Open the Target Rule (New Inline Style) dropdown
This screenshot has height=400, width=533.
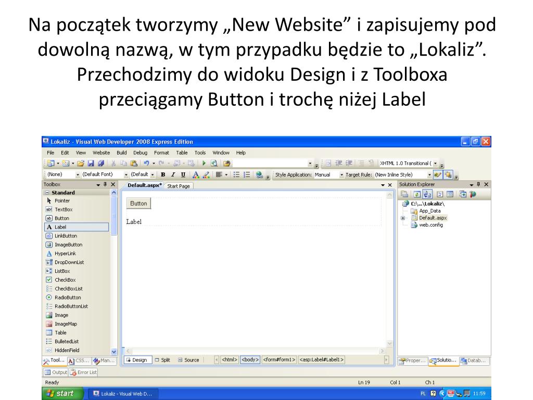pyautogui.click(x=429, y=175)
